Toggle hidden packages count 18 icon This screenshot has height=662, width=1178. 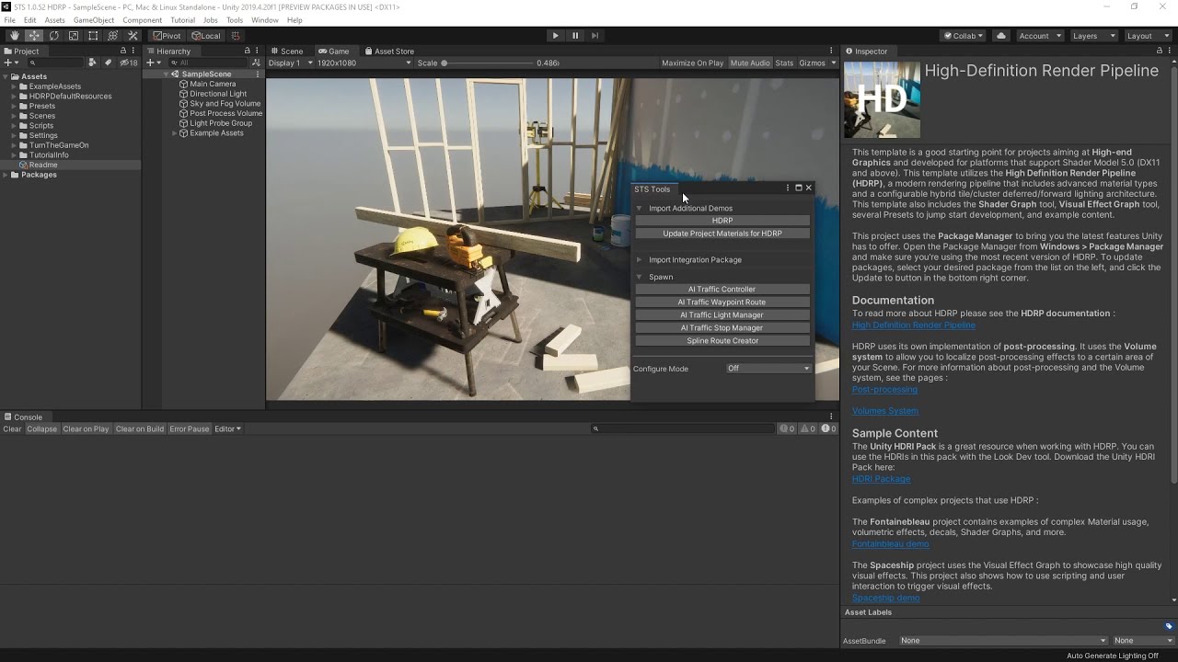(129, 63)
